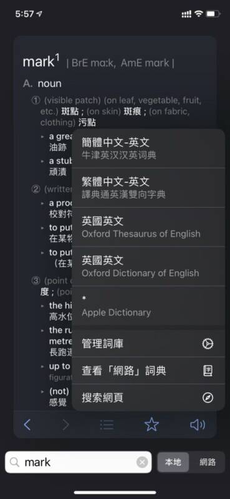This screenshot has height=499, width=230.
Task: Open 搜索網頁 menu option
Action: 148,397
